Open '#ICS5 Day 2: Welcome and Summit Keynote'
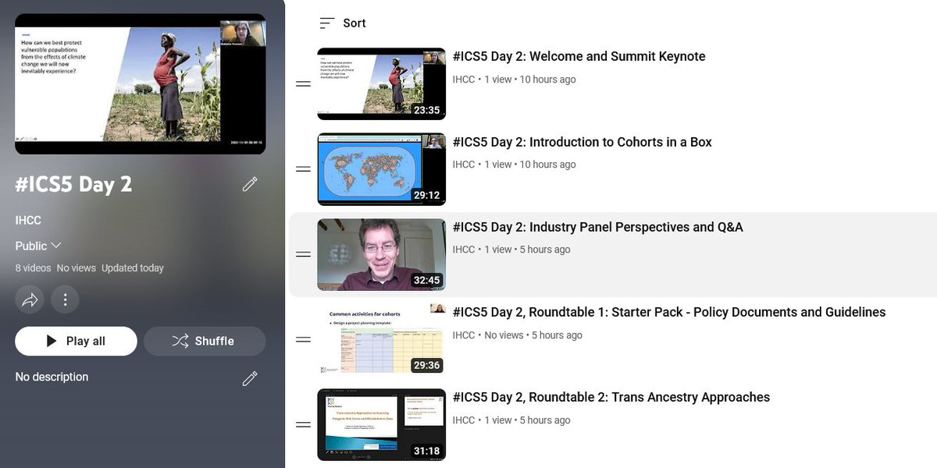Screen dimensions: 937x468 pyautogui.click(x=578, y=56)
